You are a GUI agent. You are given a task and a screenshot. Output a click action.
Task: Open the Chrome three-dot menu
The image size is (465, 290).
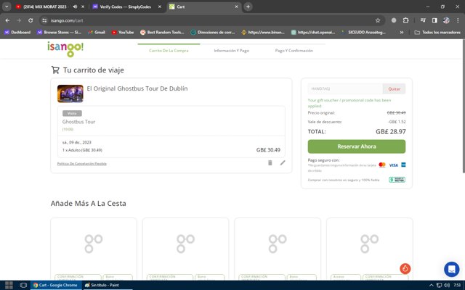pos(458,20)
